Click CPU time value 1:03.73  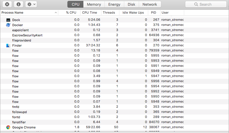[x=94, y=117]
